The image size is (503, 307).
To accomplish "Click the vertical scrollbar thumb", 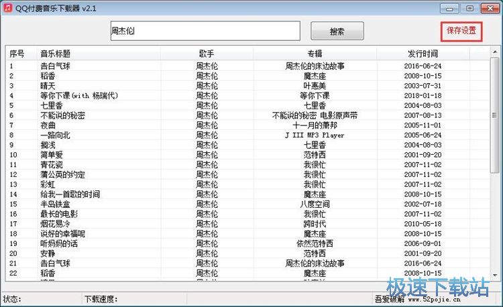I will (494, 115).
